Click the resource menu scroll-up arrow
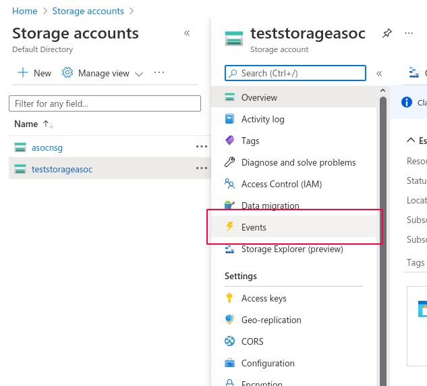The width and height of the screenshot is (427, 386). (x=382, y=91)
